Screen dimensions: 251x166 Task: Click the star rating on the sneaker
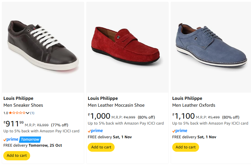tap(17, 113)
